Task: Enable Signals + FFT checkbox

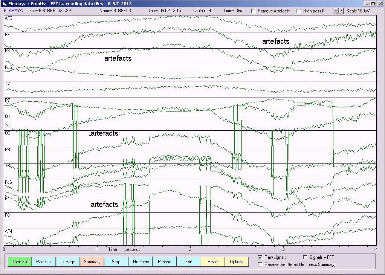Action: coord(306,257)
